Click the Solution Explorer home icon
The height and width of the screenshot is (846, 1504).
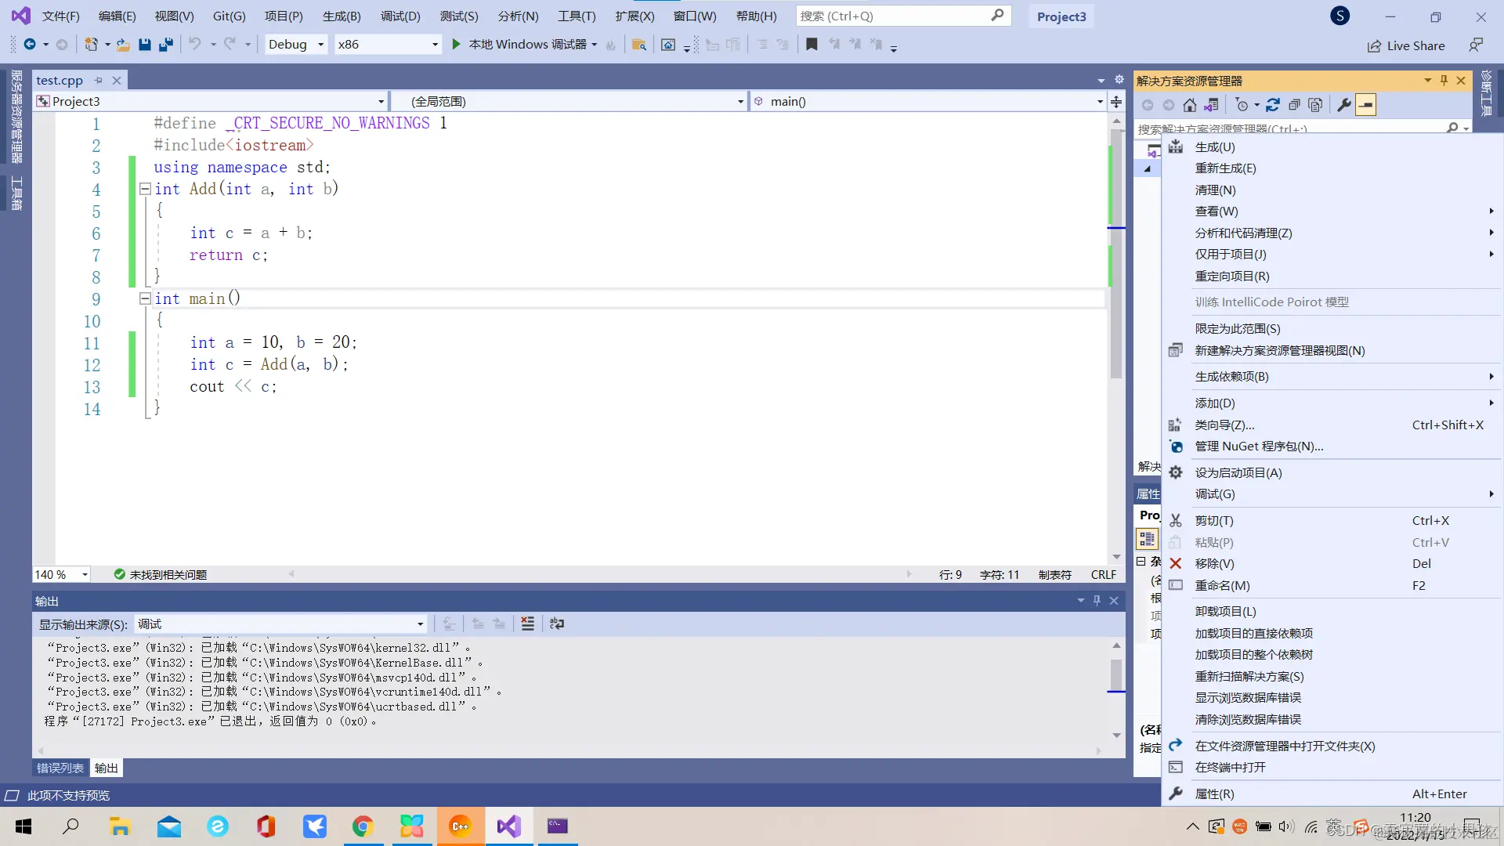tap(1189, 105)
